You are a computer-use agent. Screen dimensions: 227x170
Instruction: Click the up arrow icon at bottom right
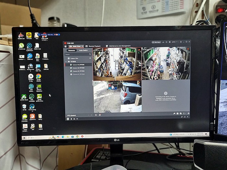coord(188,117)
